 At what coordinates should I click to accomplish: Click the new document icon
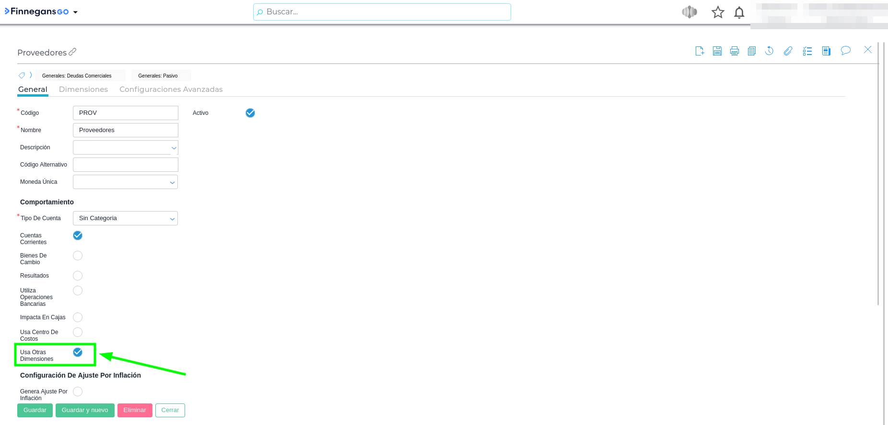[x=700, y=51]
